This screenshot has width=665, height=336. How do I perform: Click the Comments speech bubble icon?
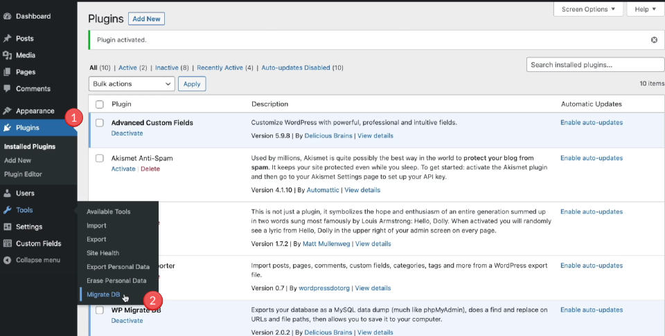pyautogui.click(x=7, y=89)
